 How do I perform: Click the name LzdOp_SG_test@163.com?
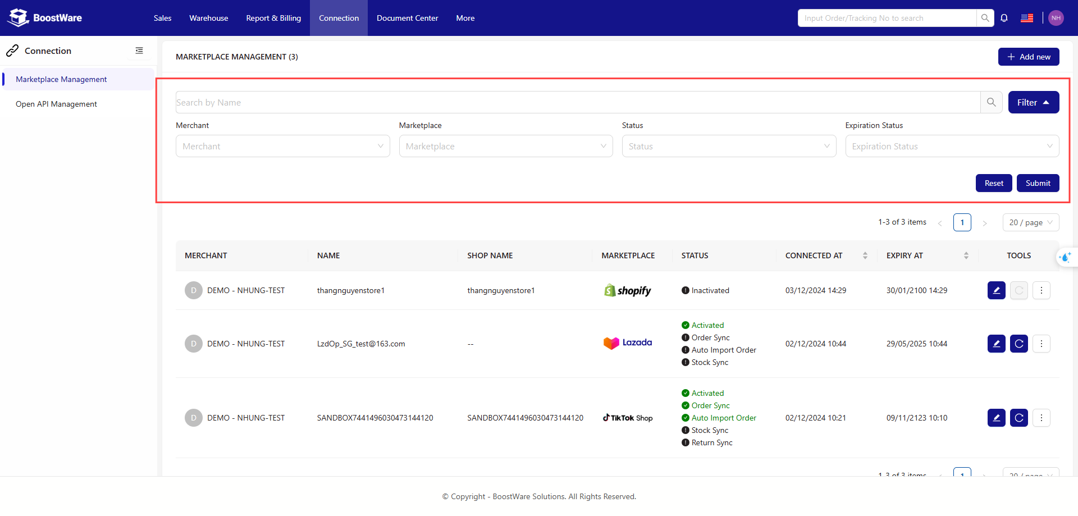tap(361, 344)
